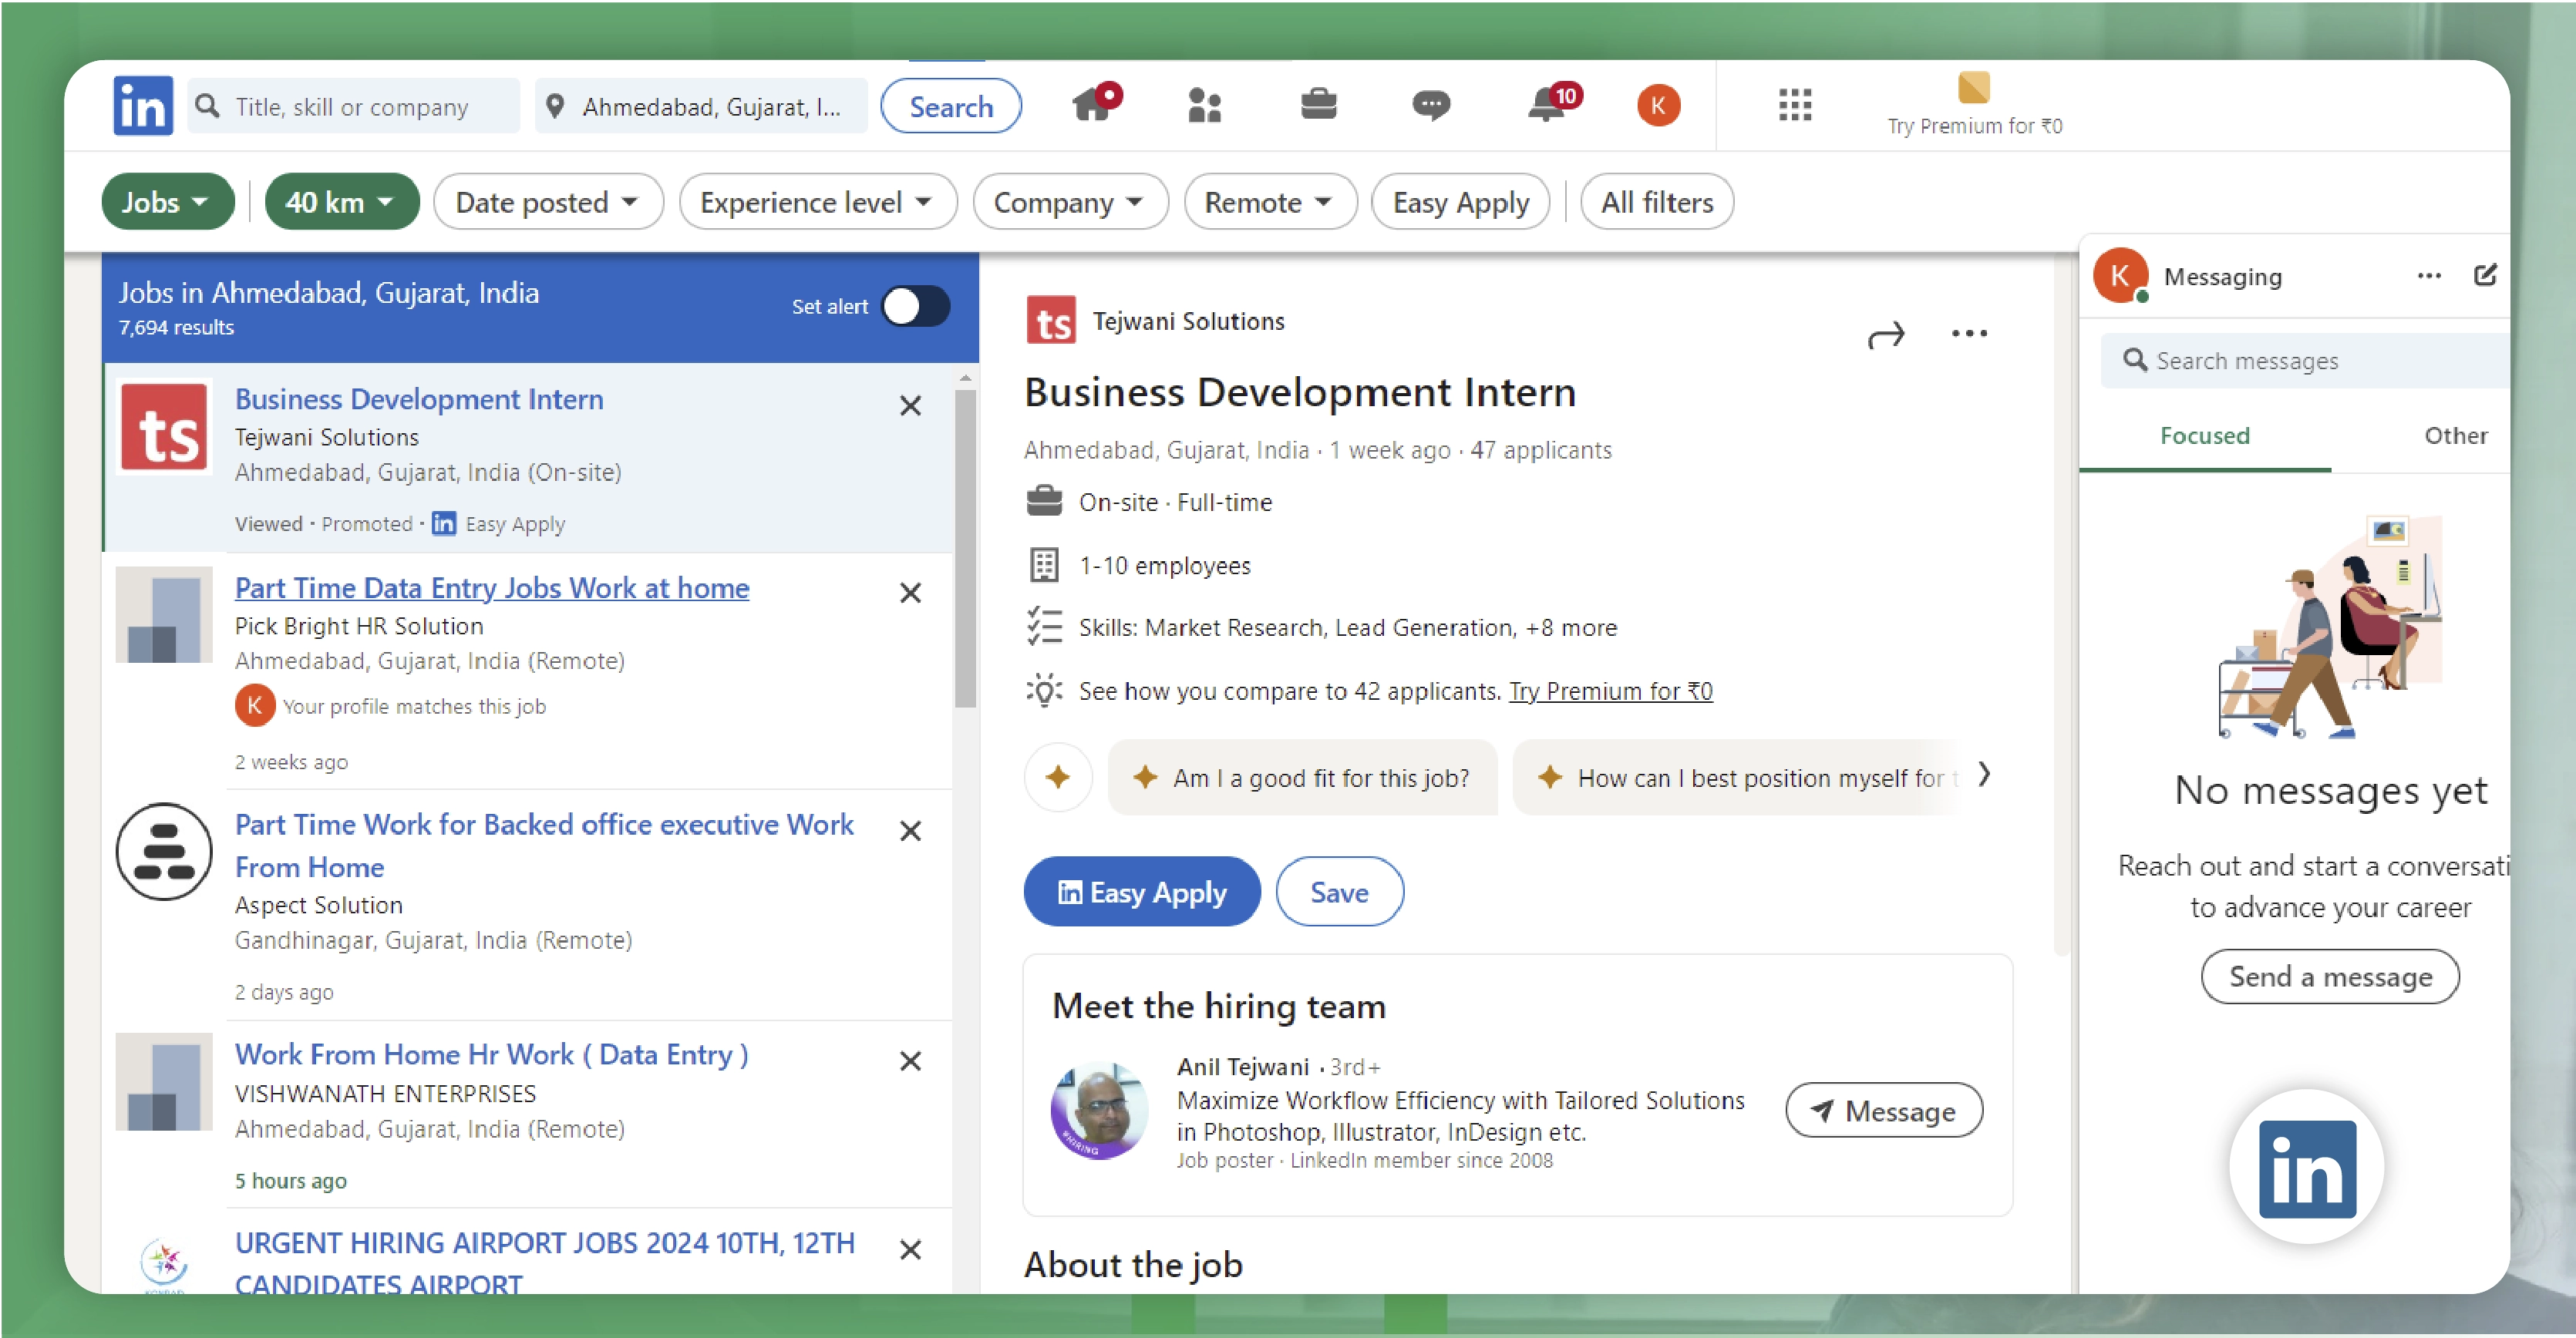Ask Am I a good fit prompt
Image resolution: width=2576 pixels, height=1338 pixels.
[x=1302, y=778]
